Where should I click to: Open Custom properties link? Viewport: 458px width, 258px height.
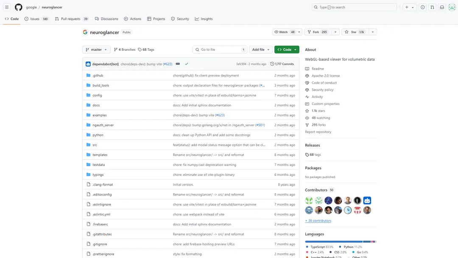(x=325, y=104)
